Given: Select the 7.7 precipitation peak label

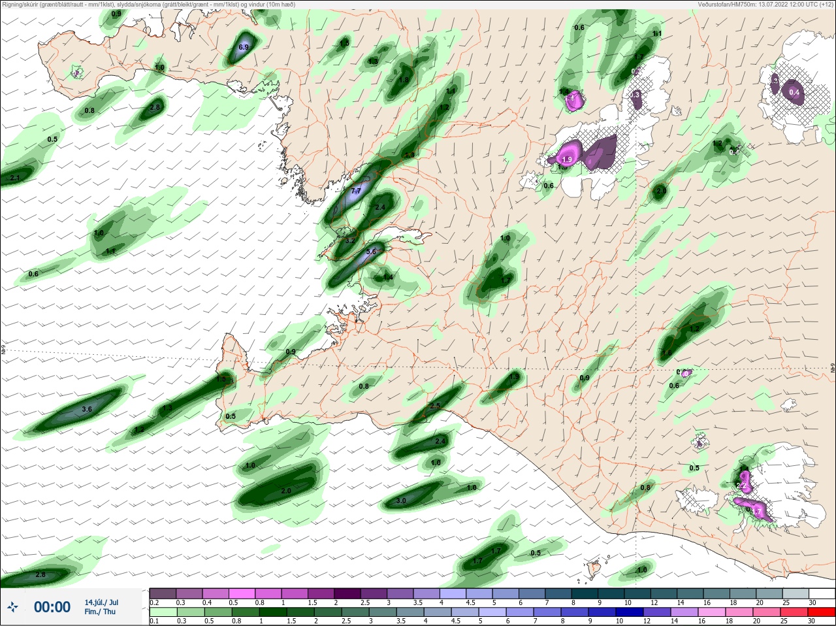Looking at the screenshot, I should pos(356,191).
